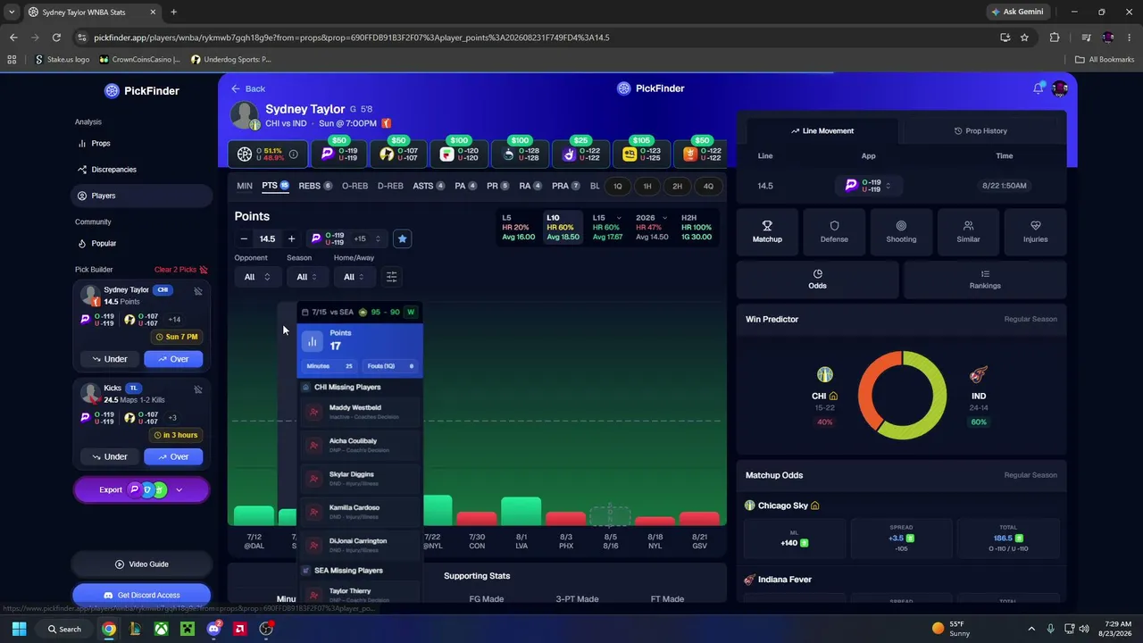Expand the Export options chevron

click(x=179, y=489)
